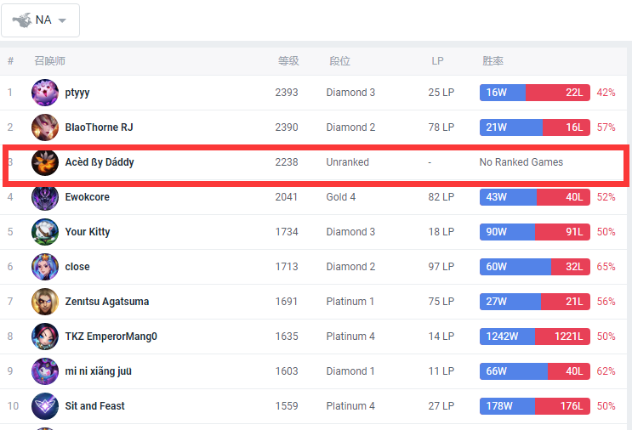
Task: Open the ptyyy summoner name link
Action: point(77,93)
